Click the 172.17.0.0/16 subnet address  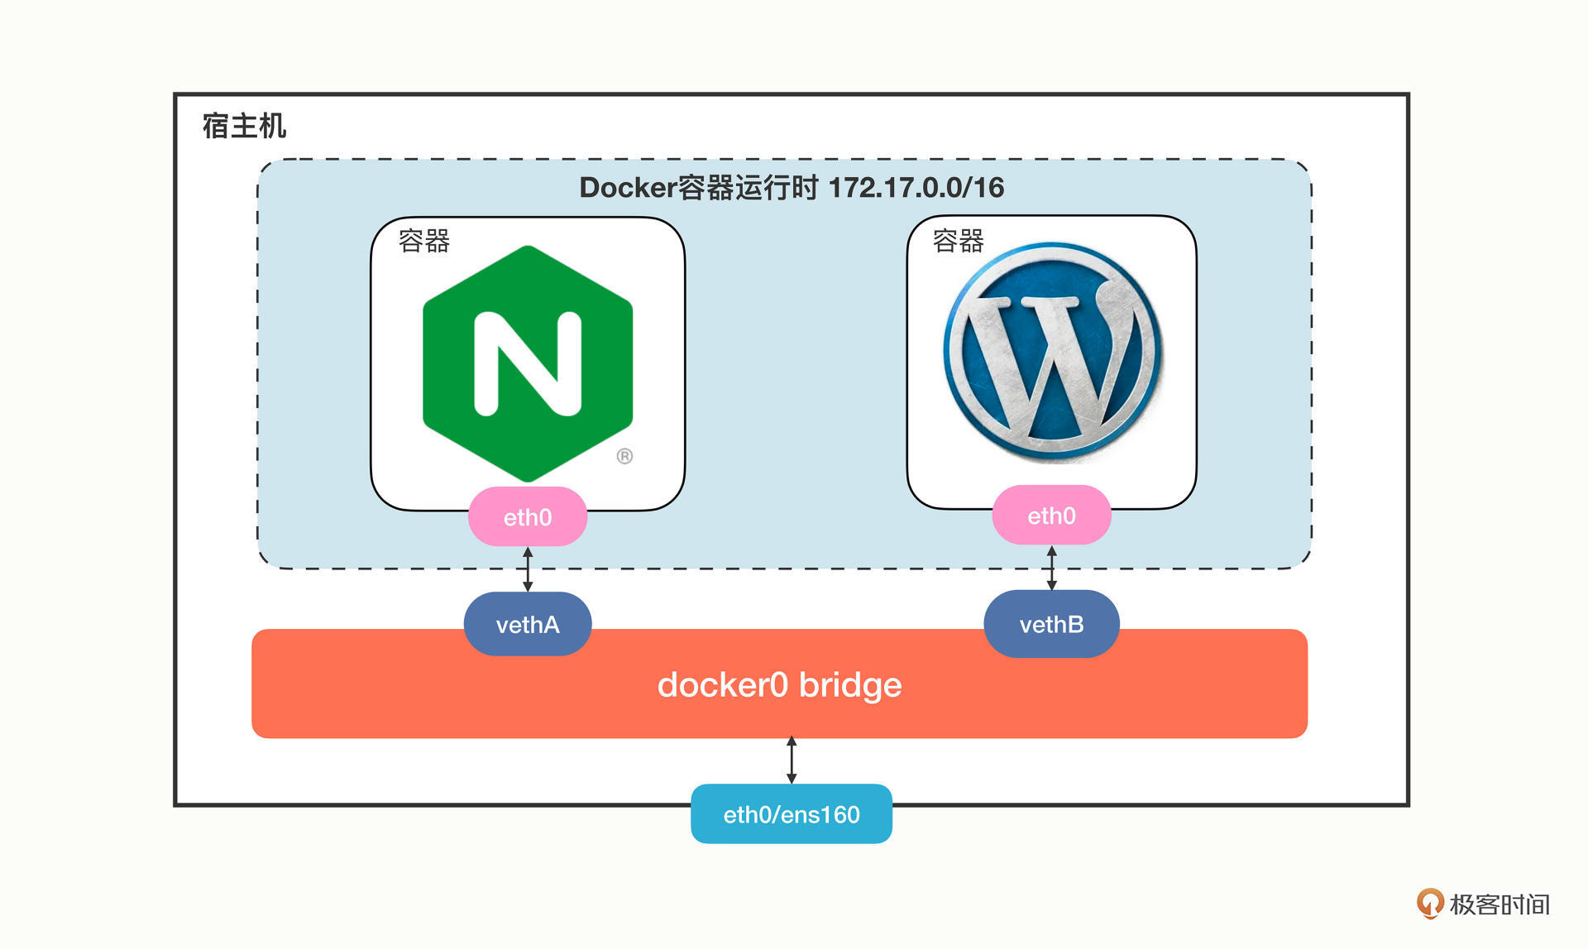click(916, 188)
